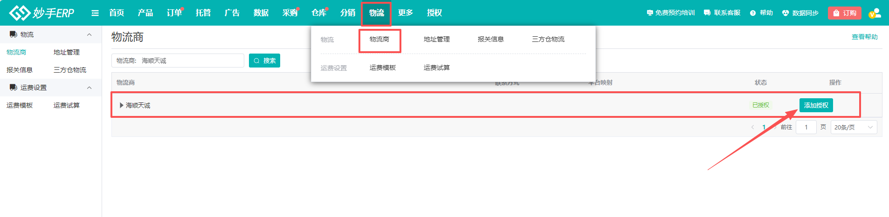Image resolution: width=889 pixels, height=217 pixels.
Task: Click the 添加授权 button
Action: coord(816,105)
